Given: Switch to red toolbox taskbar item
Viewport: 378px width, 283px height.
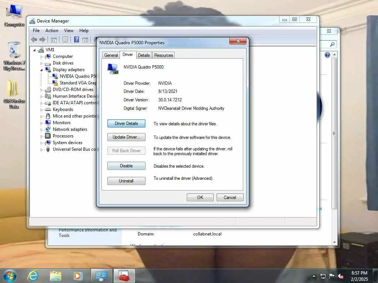Looking at the screenshot, I should [x=124, y=276].
